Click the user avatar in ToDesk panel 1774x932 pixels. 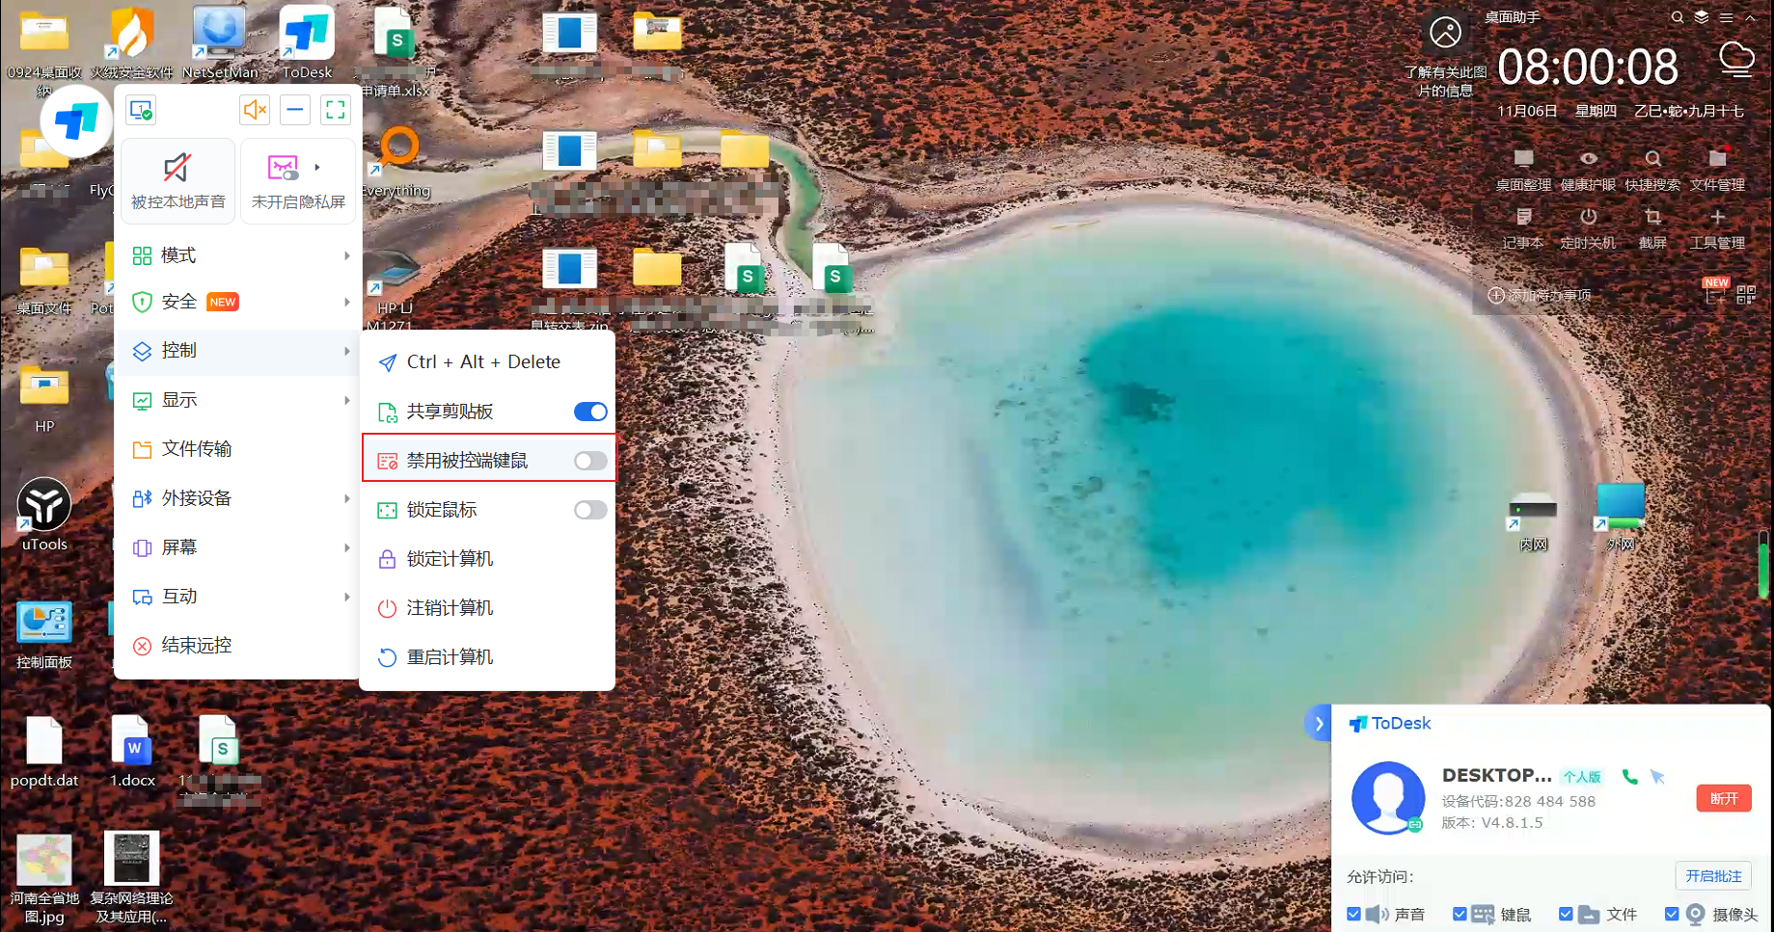click(x=1388, y=797)
